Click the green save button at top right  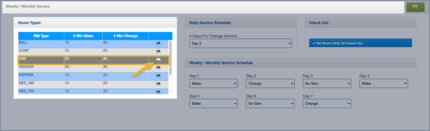click(x=415, y=7)
